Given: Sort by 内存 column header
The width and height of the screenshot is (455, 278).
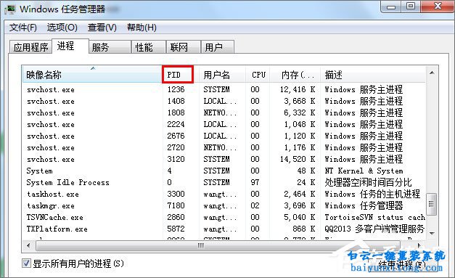Looking at the screenshot, I should click(295, 75).
